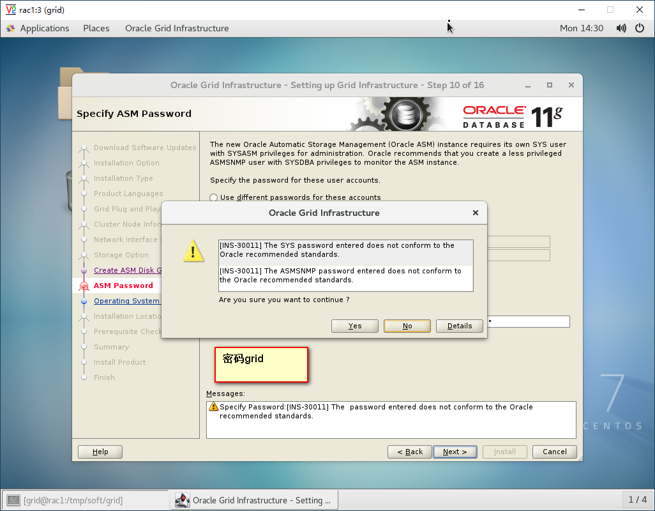The width and height of the screenshot is (655, 511).
Task: Click the Summary step marker dot
Action: tap(84, 347)
